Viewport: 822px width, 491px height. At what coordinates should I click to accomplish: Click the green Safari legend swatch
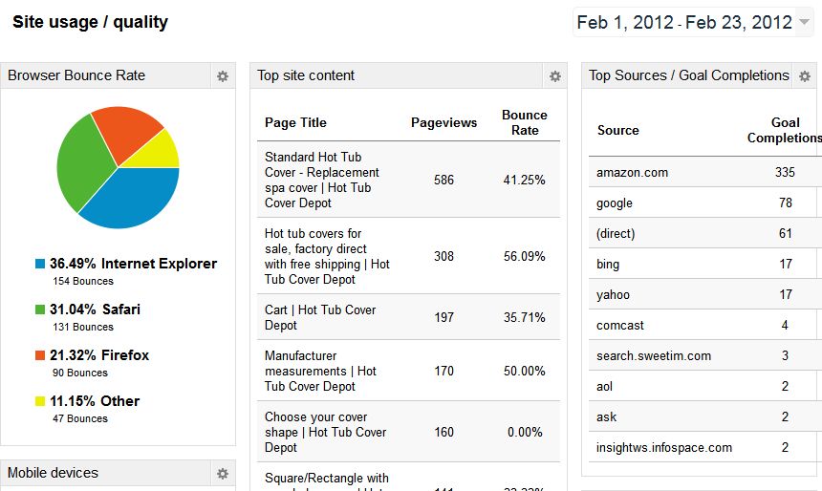pyautogui.click(x=40, y=310)
